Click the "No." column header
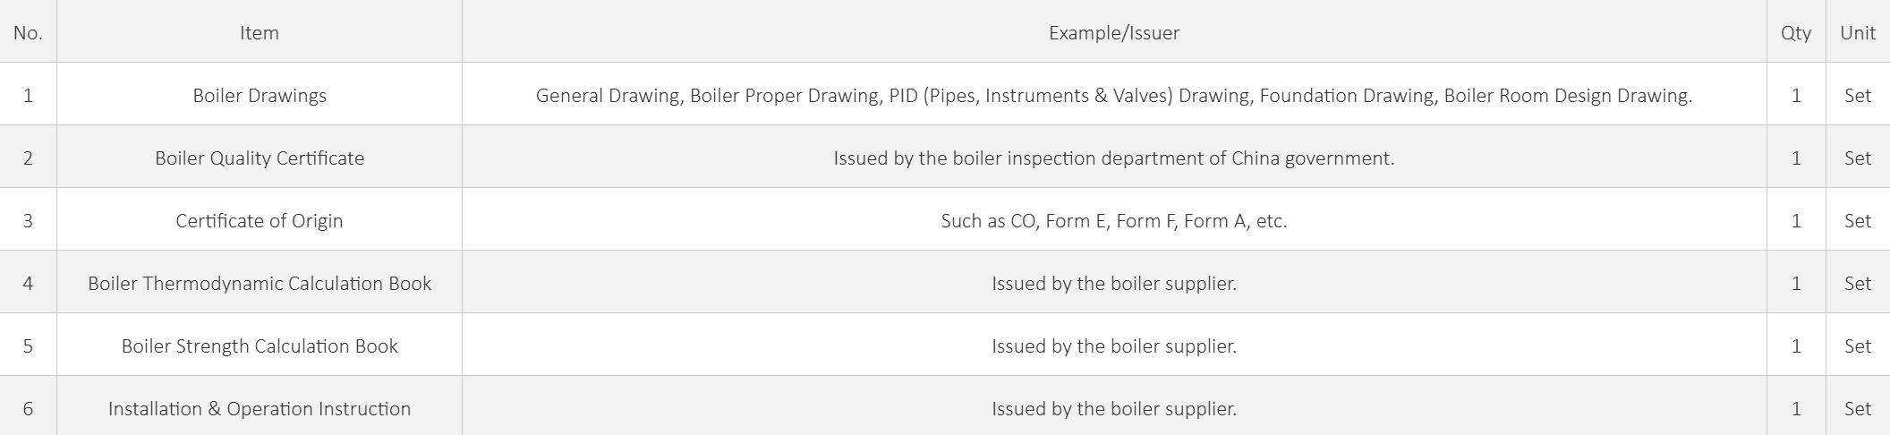This screenshot has height=435, width=1890. (x=28, y=33)
